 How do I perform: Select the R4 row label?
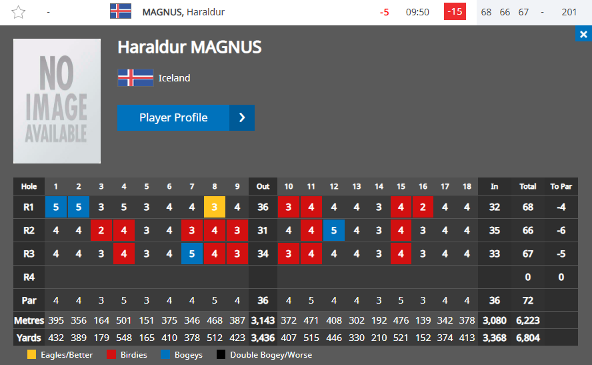pos(29,277)
